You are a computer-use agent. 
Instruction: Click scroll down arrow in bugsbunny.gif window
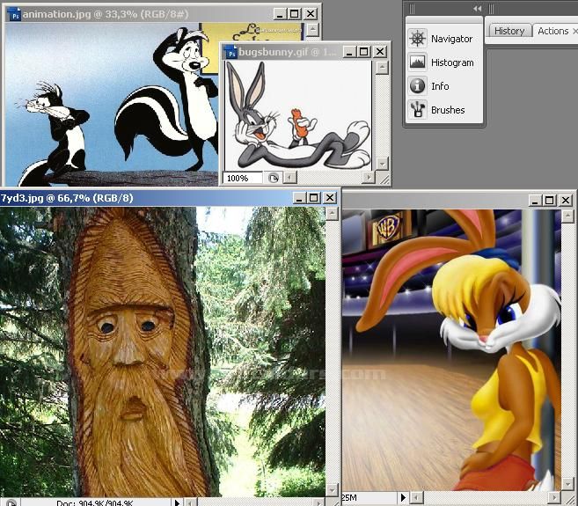click(383, 164)
